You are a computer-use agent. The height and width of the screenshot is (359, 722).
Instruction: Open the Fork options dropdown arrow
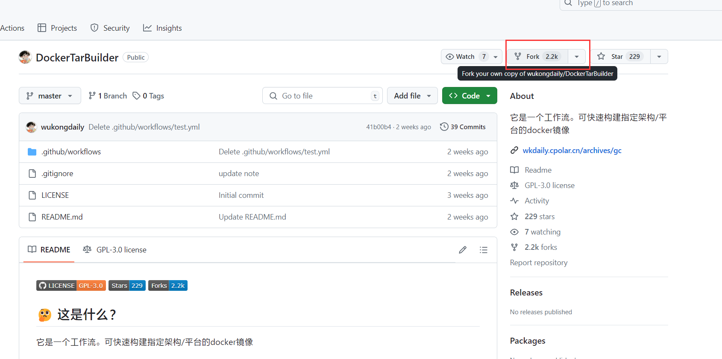click(577, 57)
